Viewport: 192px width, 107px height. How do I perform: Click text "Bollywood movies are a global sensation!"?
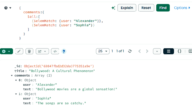coord(76,89)
